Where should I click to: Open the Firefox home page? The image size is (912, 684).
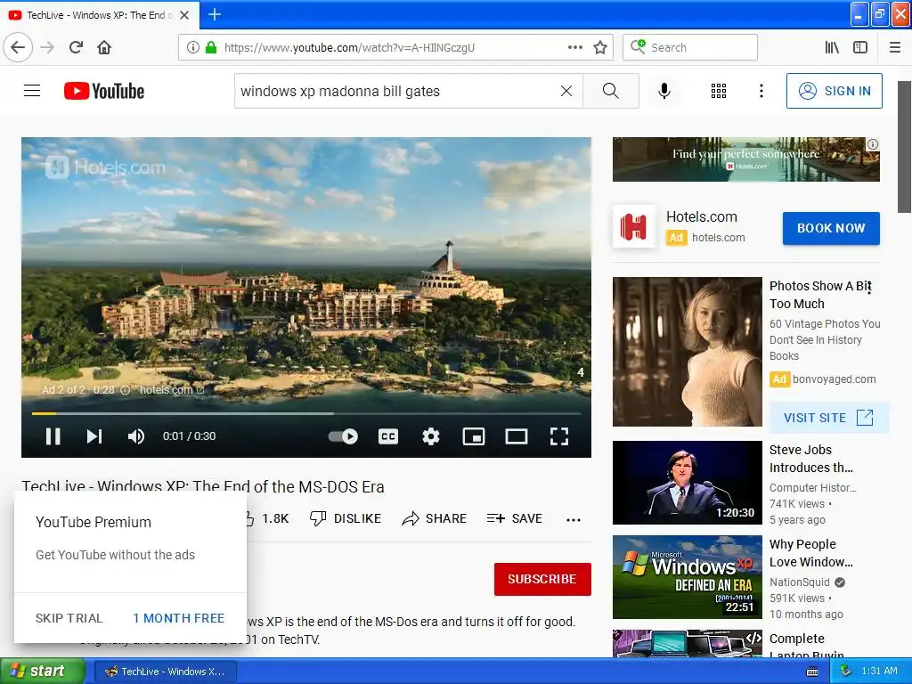point(104,47)
